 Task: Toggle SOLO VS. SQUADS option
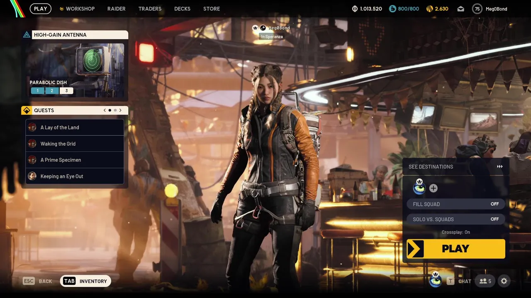pyautogui.click(x=455, y=219)
